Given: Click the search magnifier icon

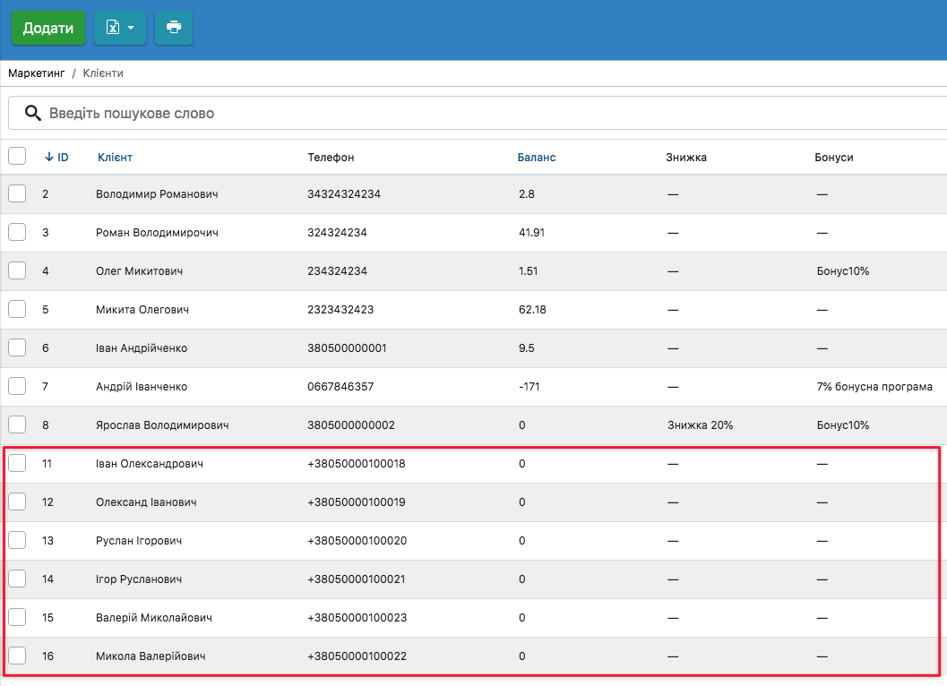Looking at the screenshot, I should coord(33,113).
